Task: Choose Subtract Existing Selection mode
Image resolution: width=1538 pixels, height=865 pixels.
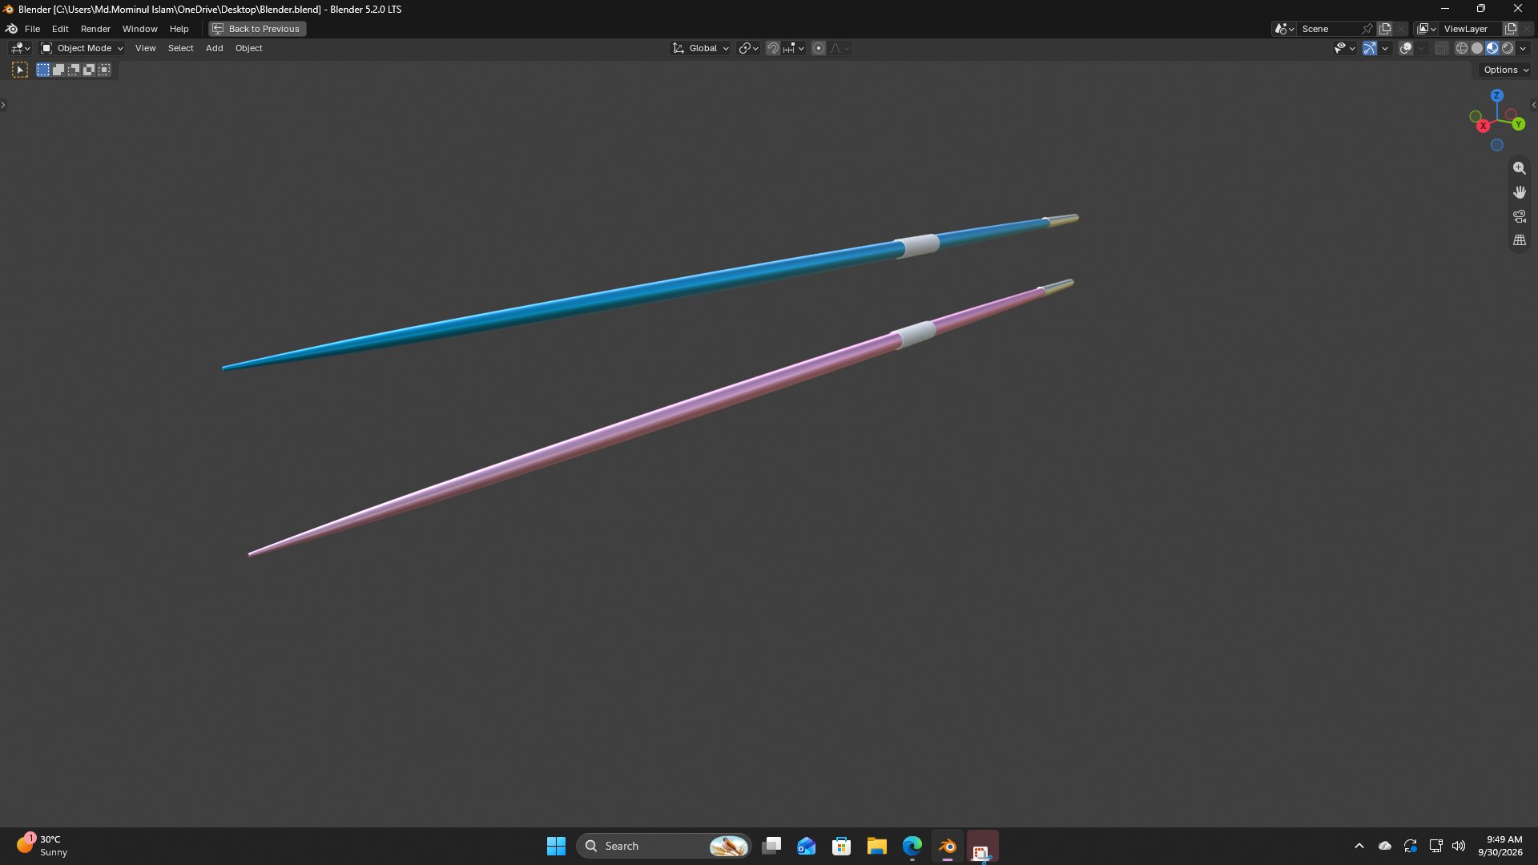Action: pyautogui.click(x=74, y=70)
